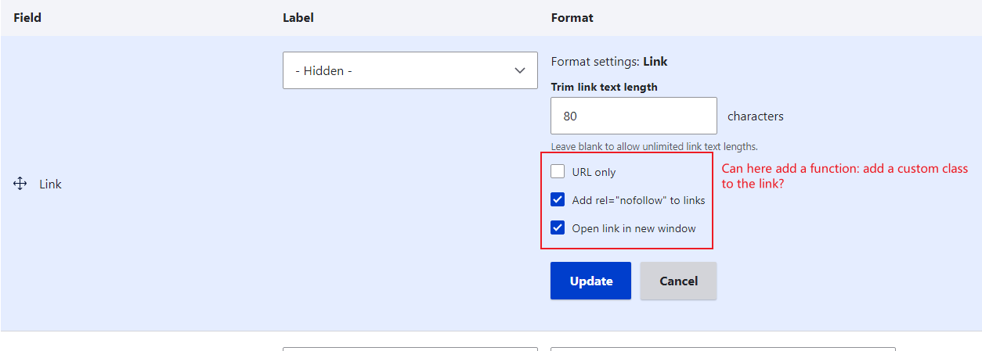Select the Link field name text
The image size is (982, 351).
click(51, 184)
